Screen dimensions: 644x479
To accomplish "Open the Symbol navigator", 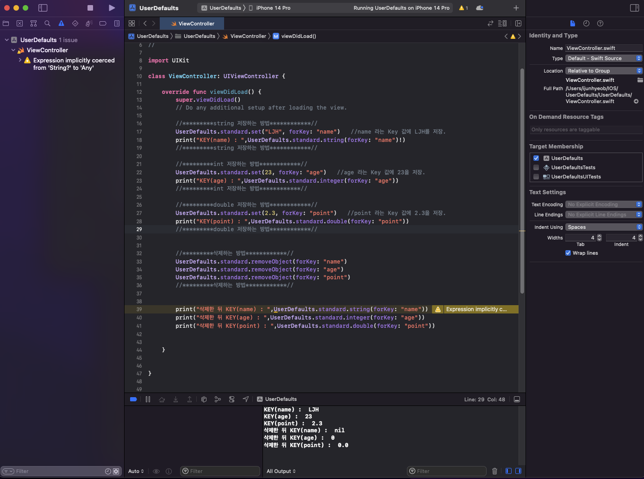I will [x=33, y=23].
